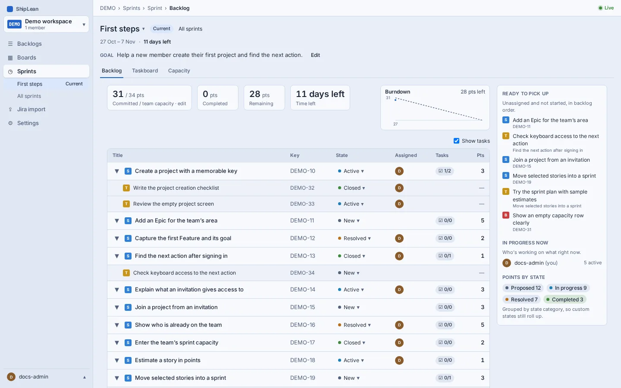Screen dimensions: 621x388
Task: Click the docs-admin (you) avatar in In Progress Now
Action: [x=507, y=263]
